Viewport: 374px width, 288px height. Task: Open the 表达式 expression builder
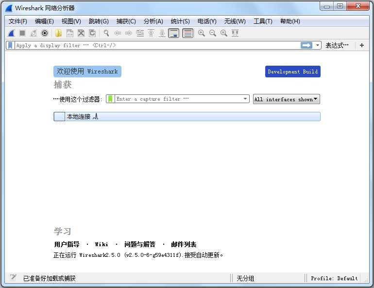[337, 45]
